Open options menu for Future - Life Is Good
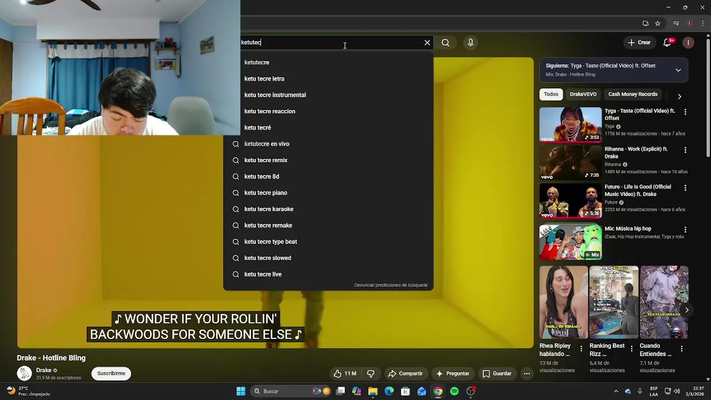 point(685,188)
